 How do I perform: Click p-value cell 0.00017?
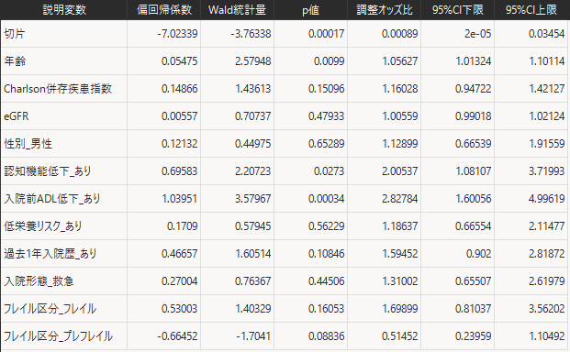point(311,34)
